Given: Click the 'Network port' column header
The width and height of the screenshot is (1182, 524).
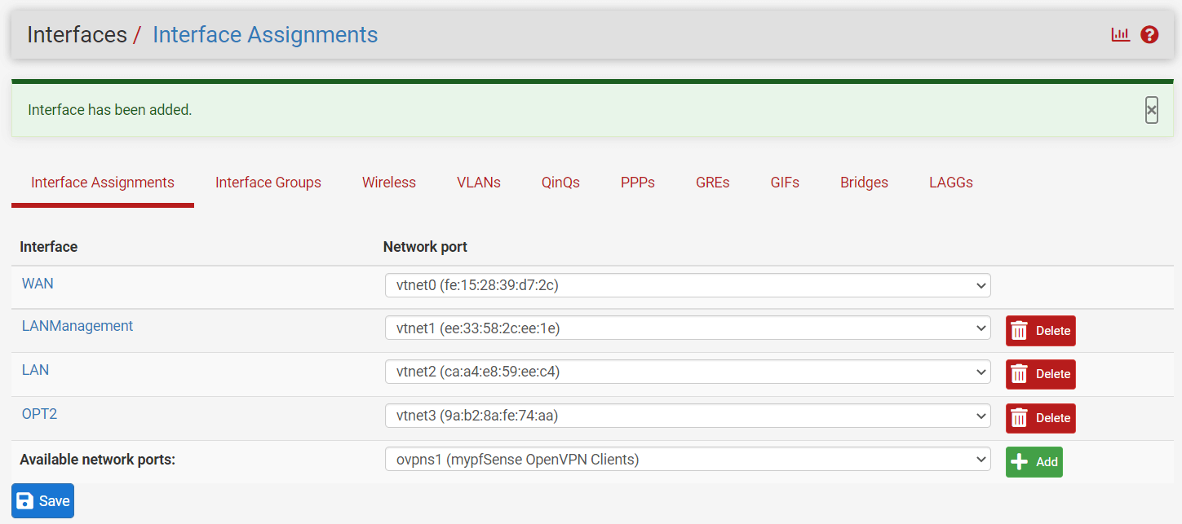Looking at the screenshot, I should click(x=425, y=247).
